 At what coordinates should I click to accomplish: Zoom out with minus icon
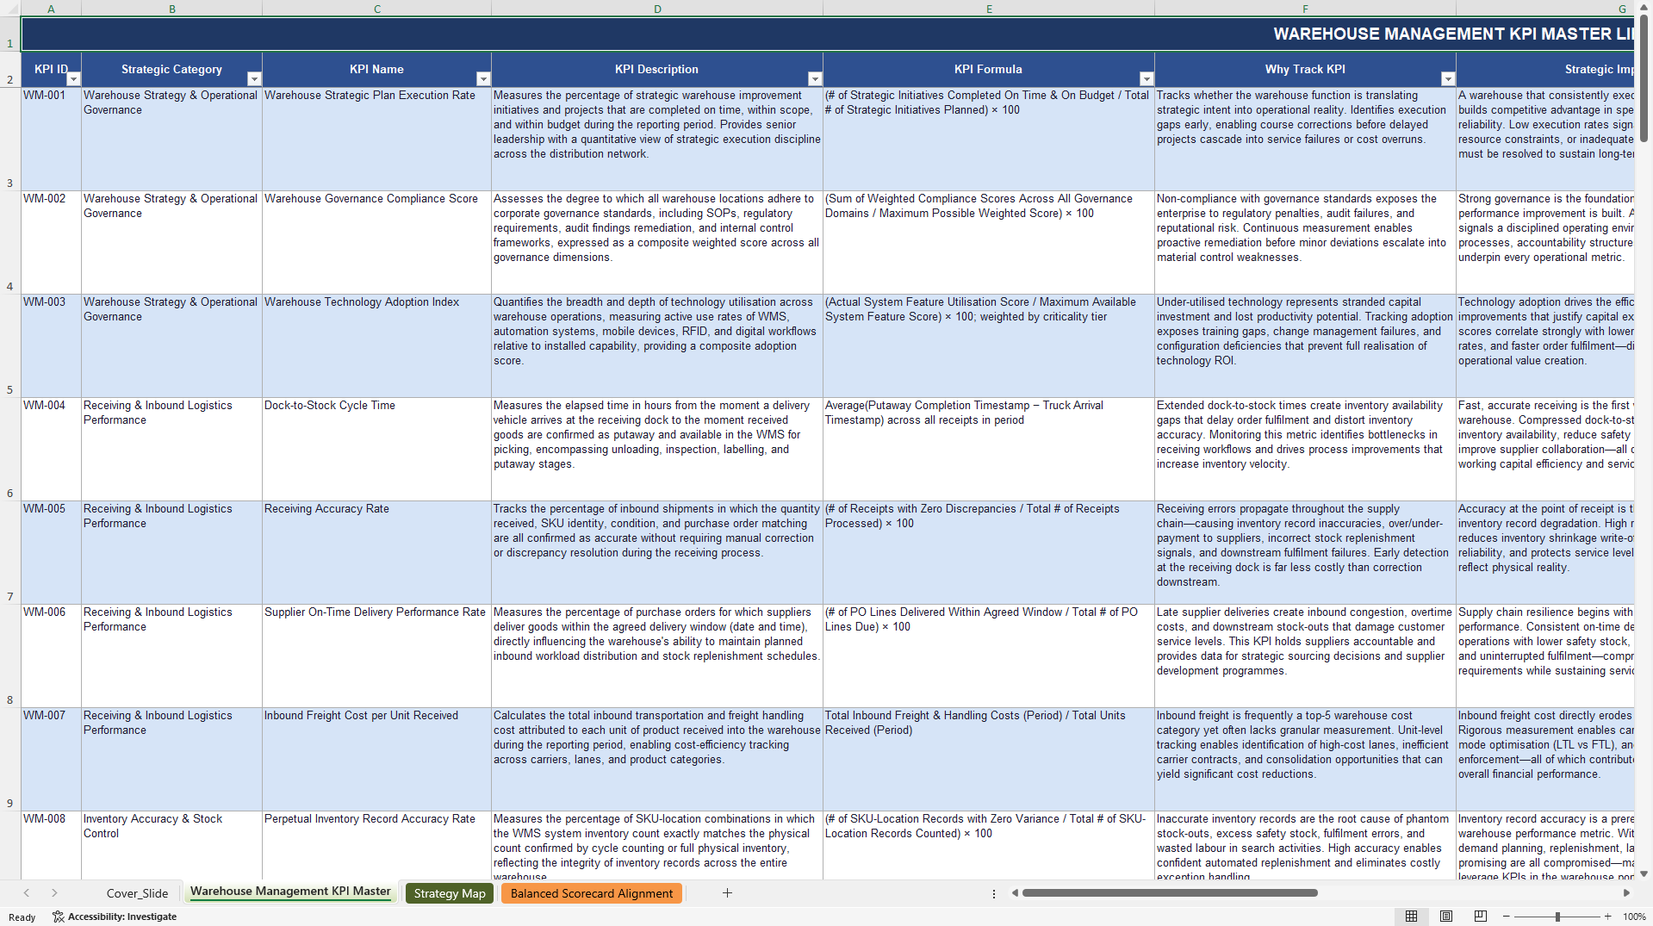coord(1507,917)
